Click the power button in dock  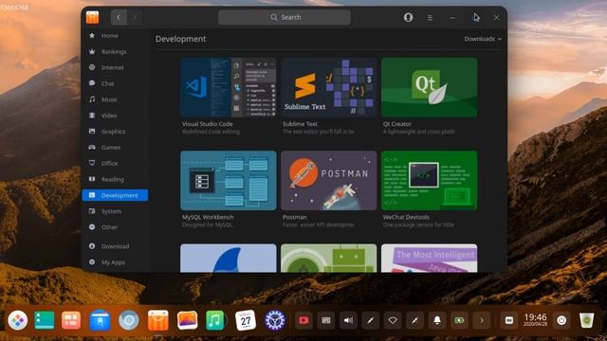coord(561,320)
